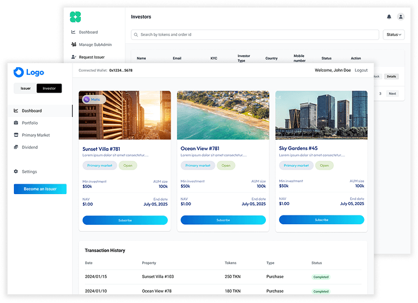This screenshot has height=303, width=418.
Task: Click the search by tokens input field
Action: [x=255, y=35]
